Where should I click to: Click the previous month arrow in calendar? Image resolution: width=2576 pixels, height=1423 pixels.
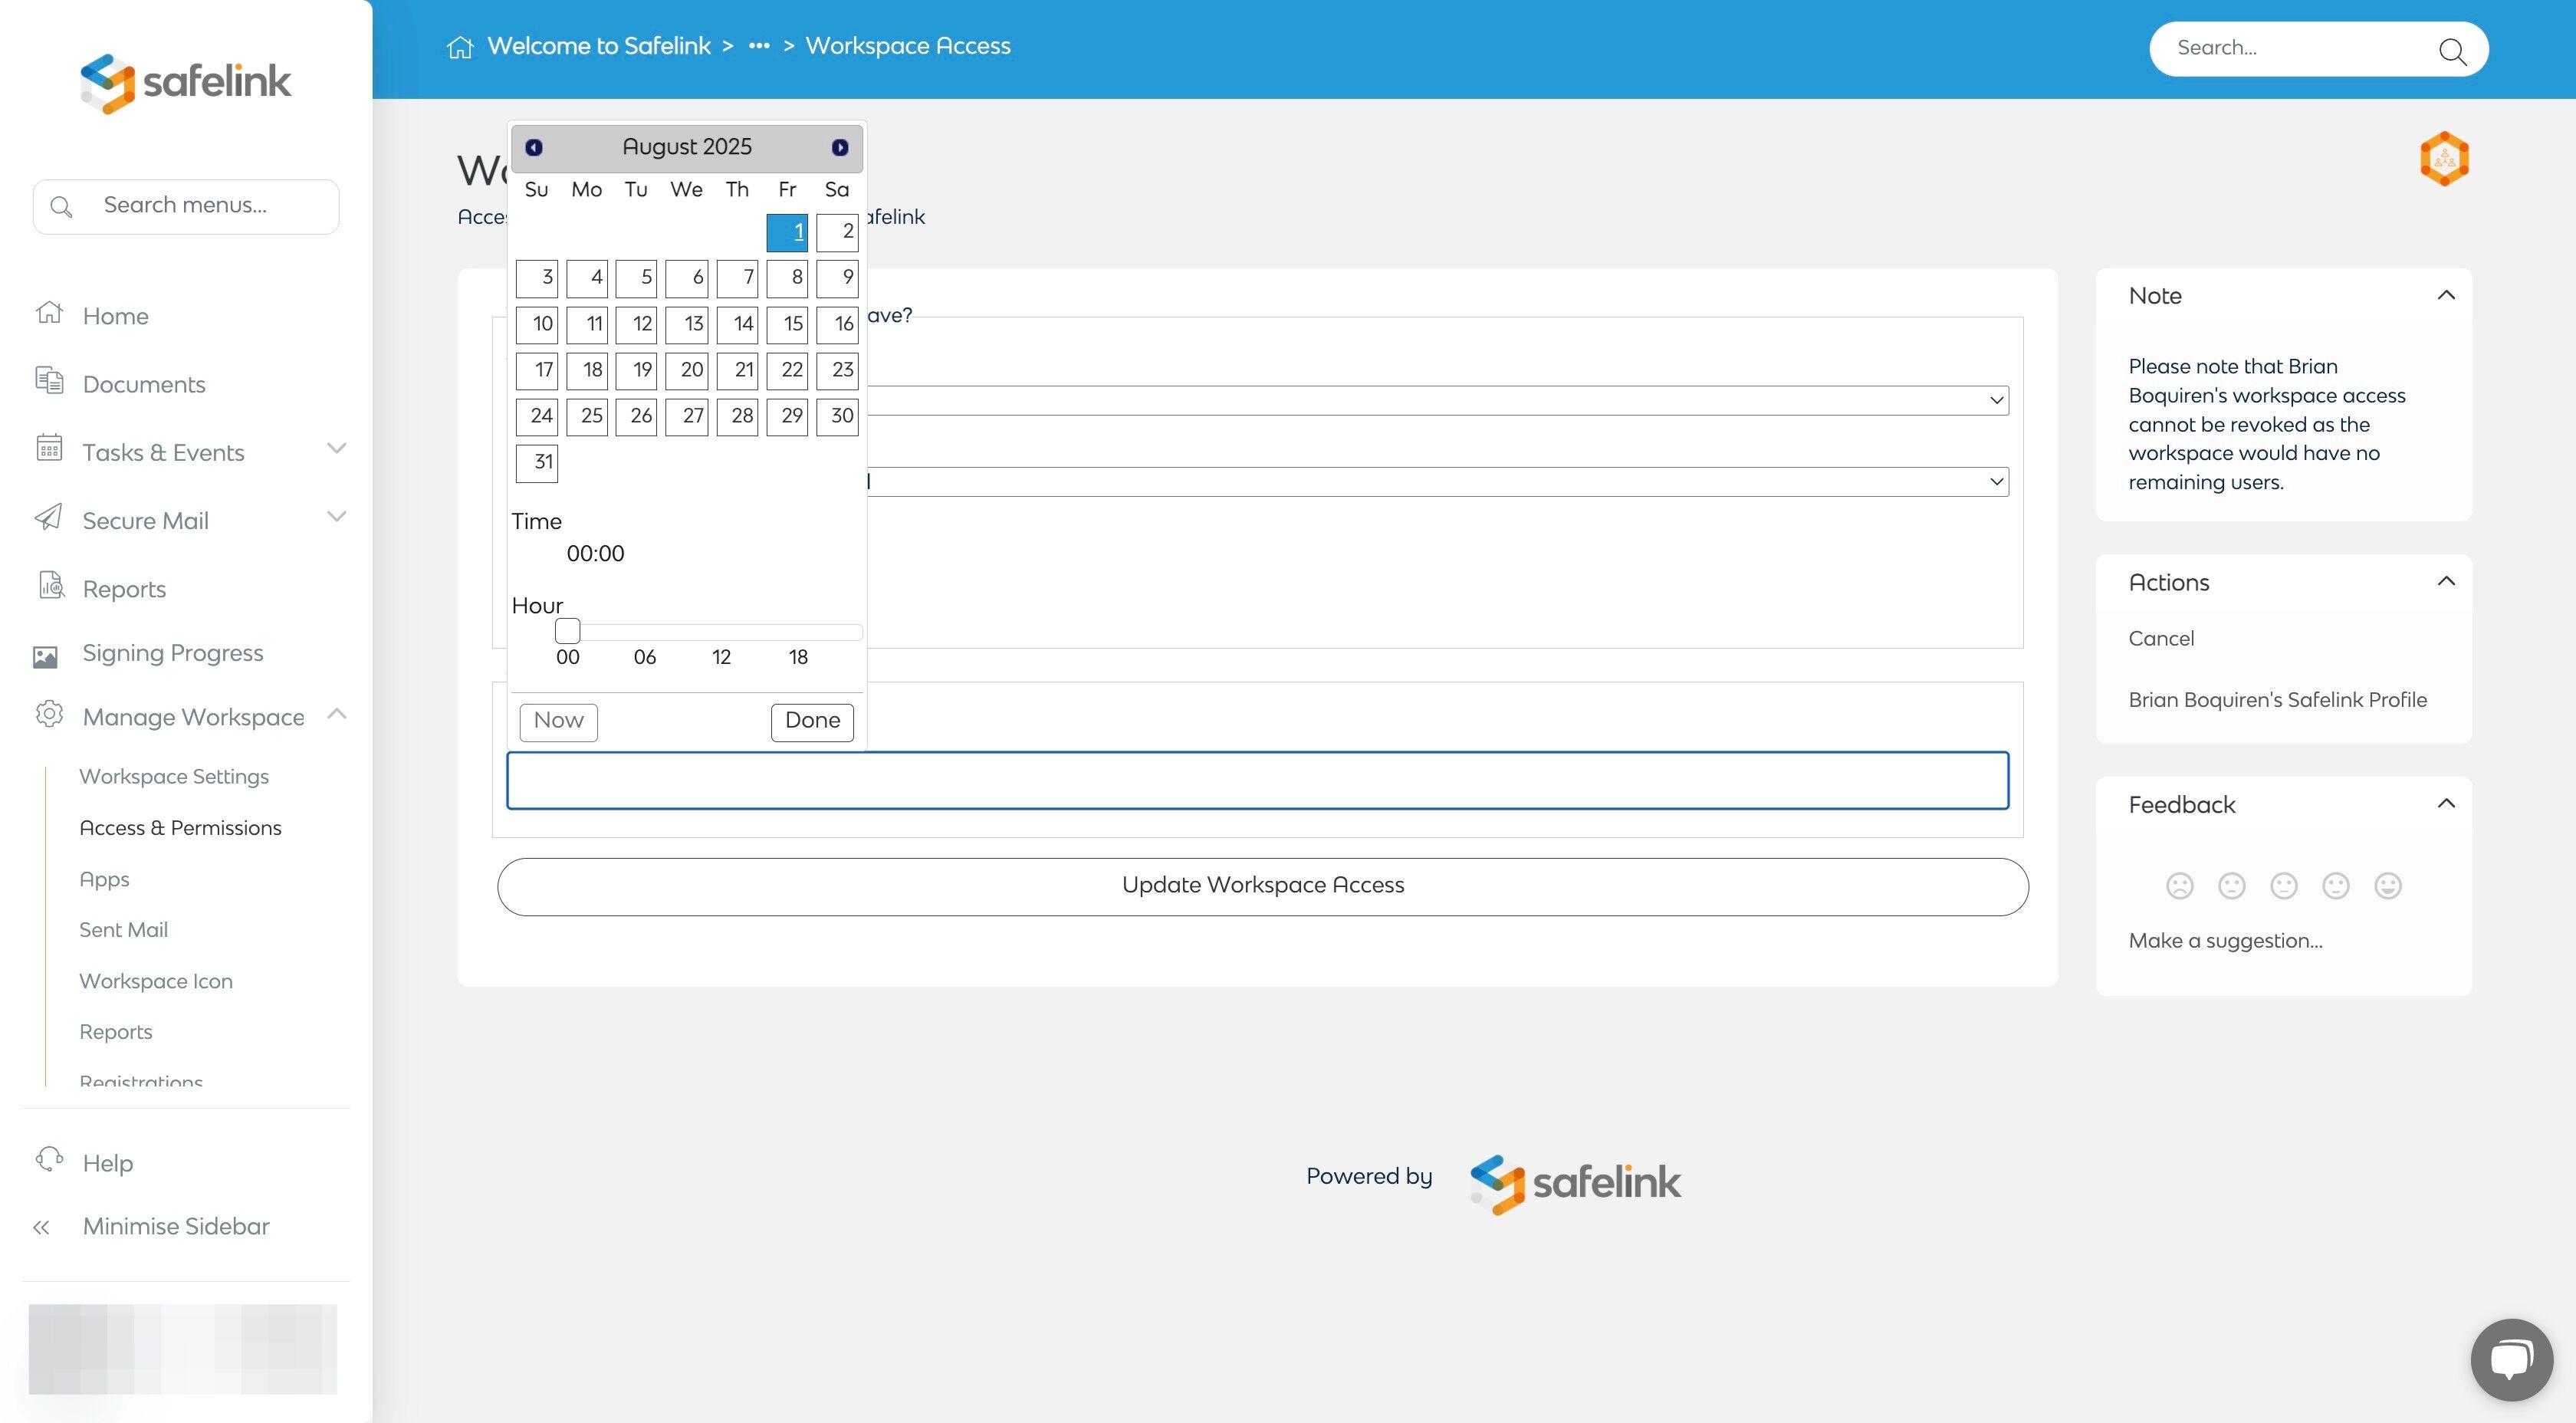coord(534,147)
